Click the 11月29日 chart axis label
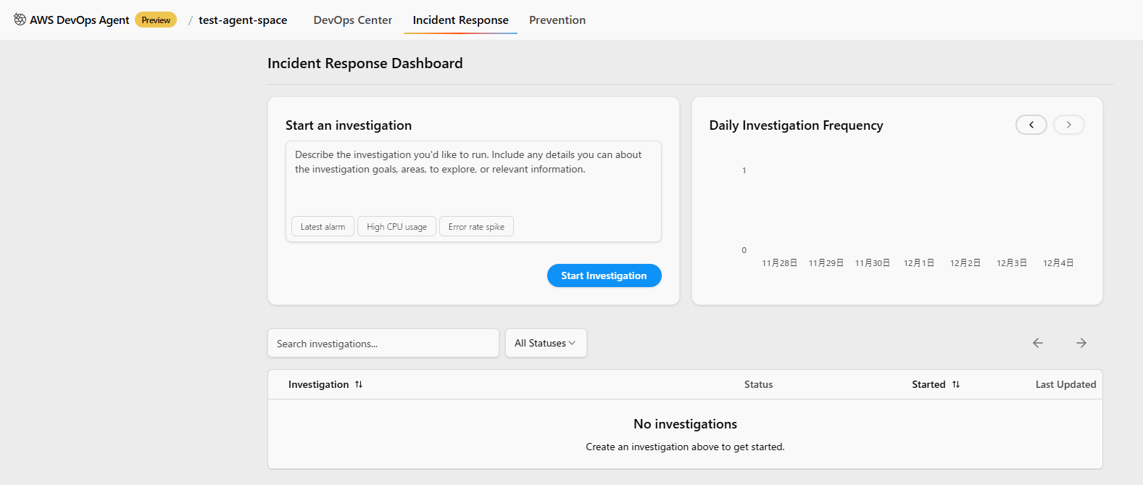 826,262
